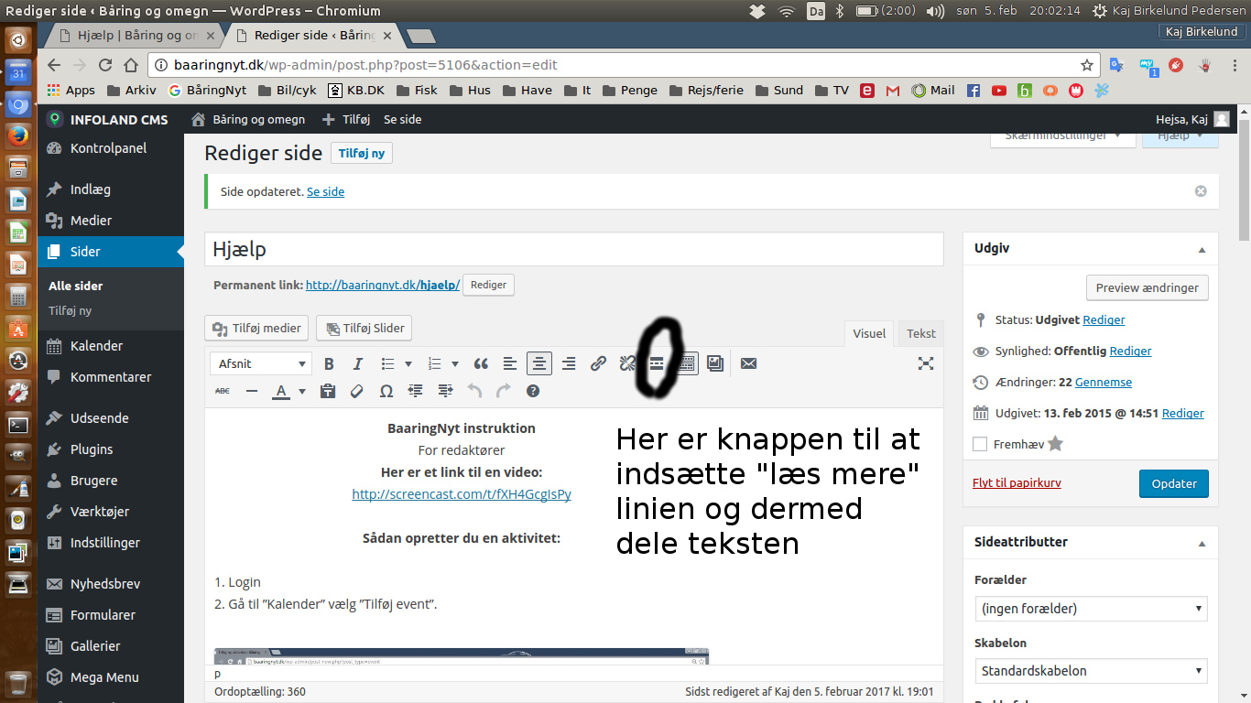Click Gennemse link next to Ændringer
1251x703 pixels.
[x=1104, y=382]
